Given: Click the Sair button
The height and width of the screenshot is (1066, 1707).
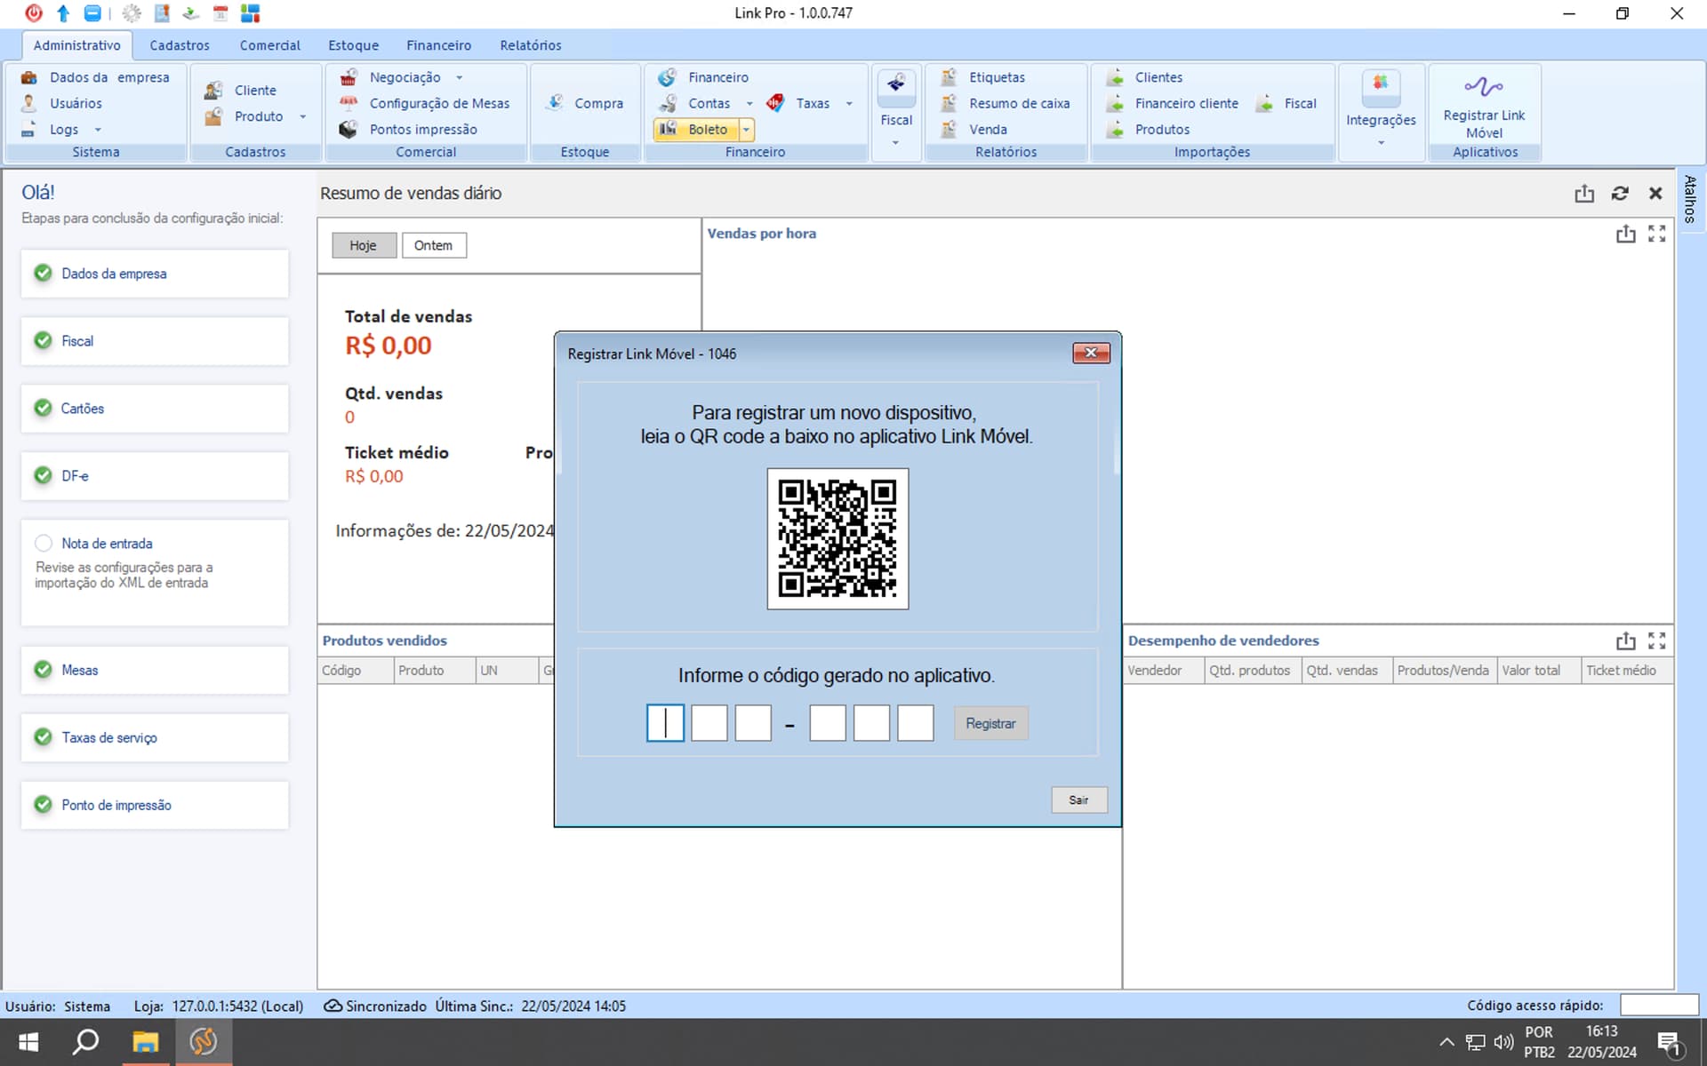Looking at the screenshot, I should pos(1078,799).
